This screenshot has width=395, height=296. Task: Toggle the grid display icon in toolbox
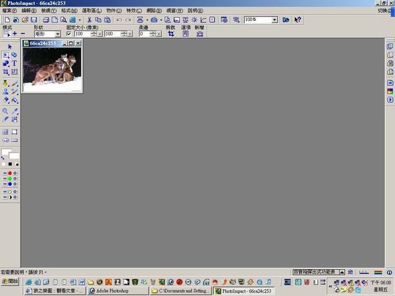(x=5, y=132)
